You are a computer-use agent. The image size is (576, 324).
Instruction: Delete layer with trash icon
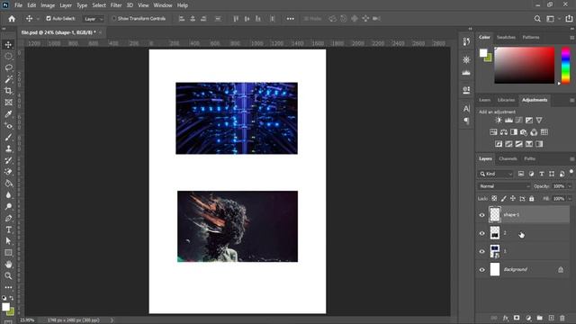[562, 318]
